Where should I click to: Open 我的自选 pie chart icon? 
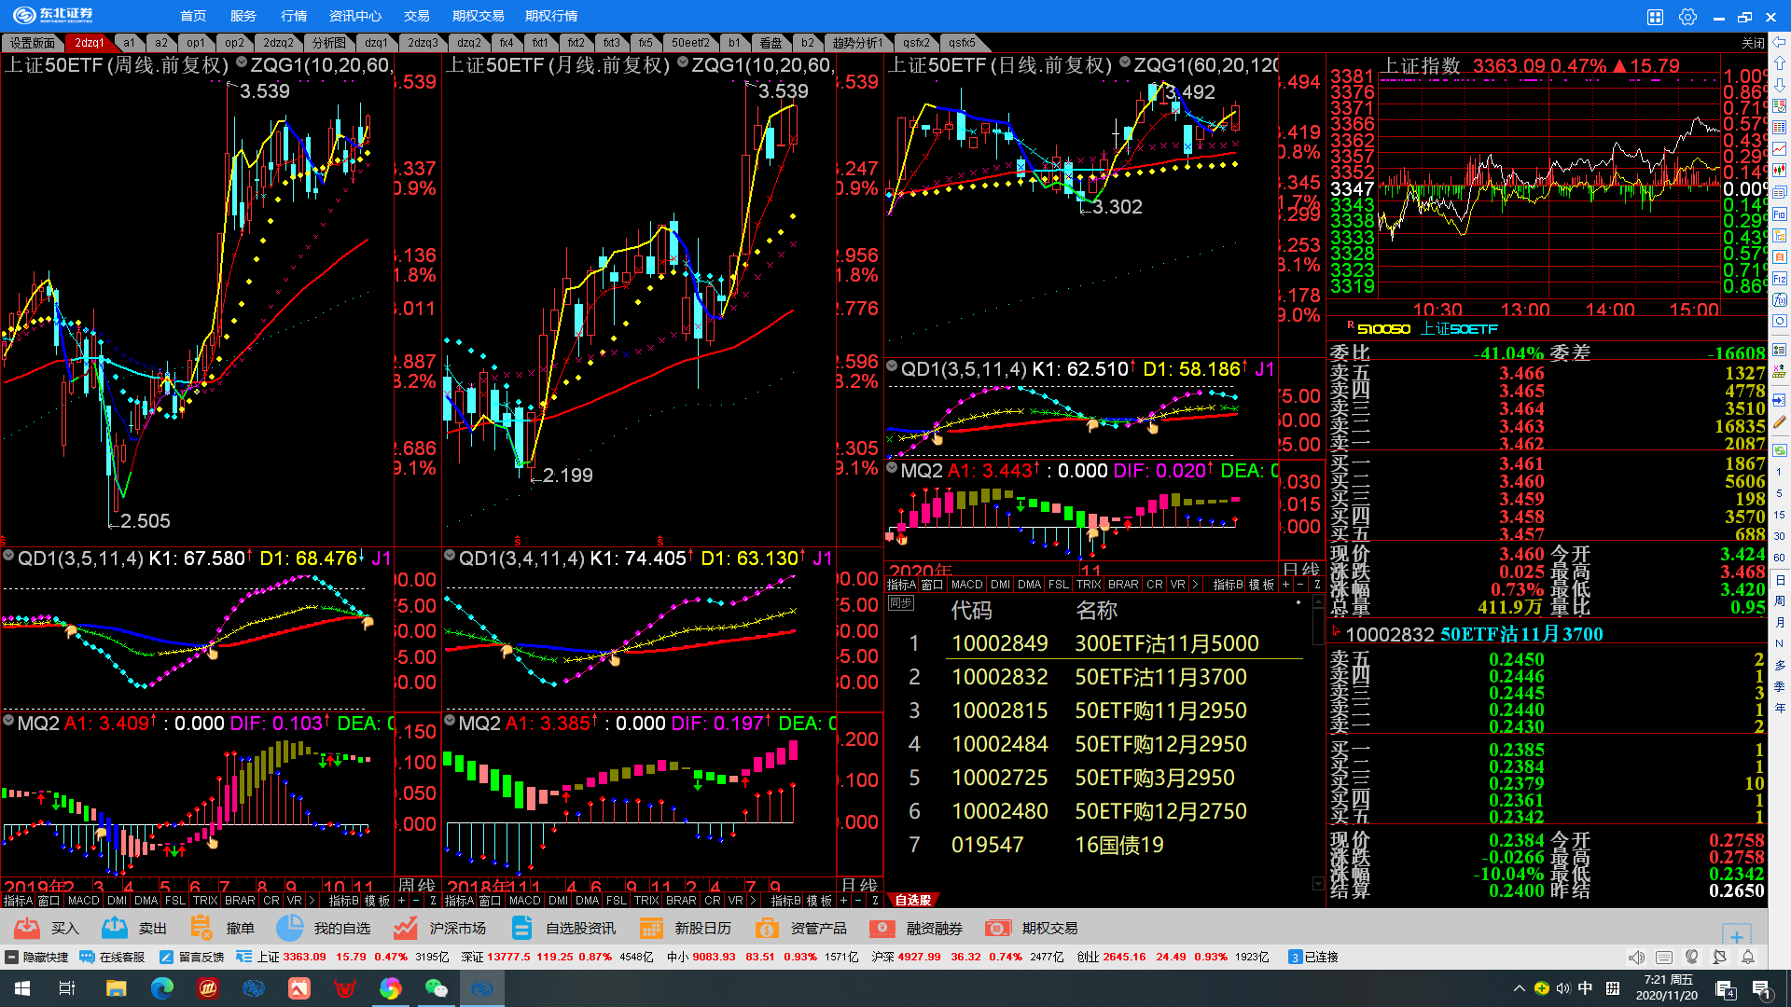(x=290, y=928)
